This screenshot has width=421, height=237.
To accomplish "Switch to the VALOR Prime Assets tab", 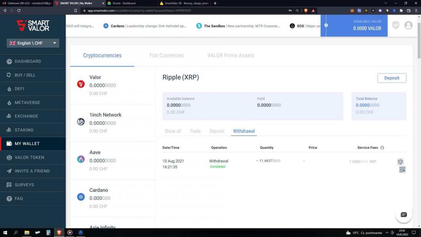I will pyautogui.click(x=230, y=55).
